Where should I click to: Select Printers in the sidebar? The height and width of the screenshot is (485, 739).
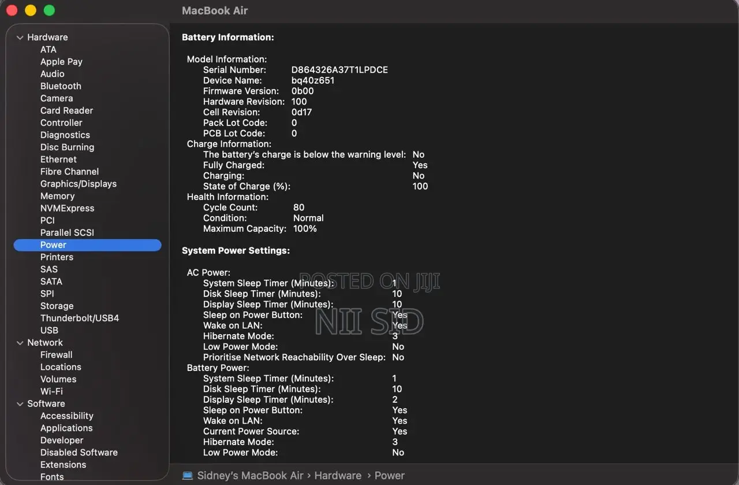pos(57,257)
